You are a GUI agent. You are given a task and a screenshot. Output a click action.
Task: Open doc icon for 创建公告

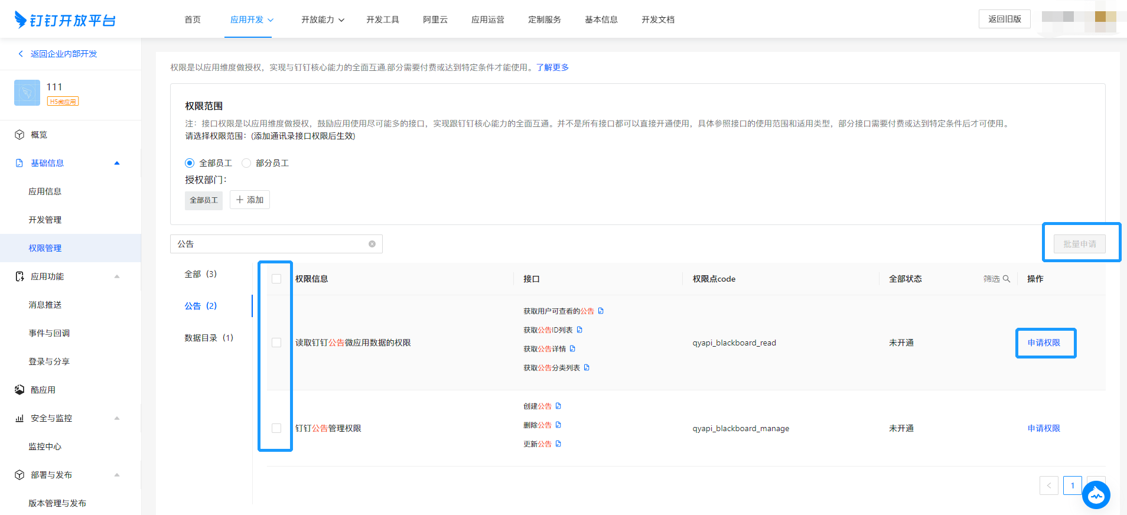pyautogui.click(x=558, y=406)
